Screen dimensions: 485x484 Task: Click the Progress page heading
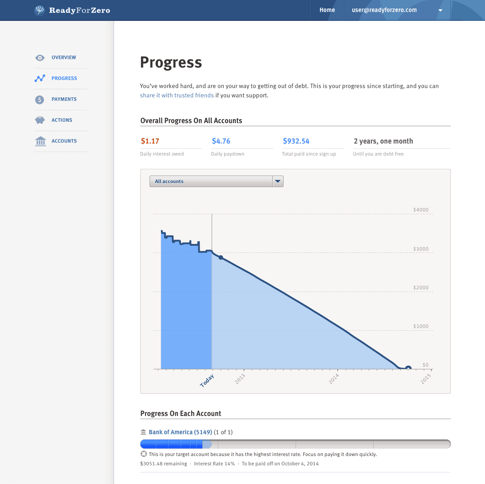171,62
